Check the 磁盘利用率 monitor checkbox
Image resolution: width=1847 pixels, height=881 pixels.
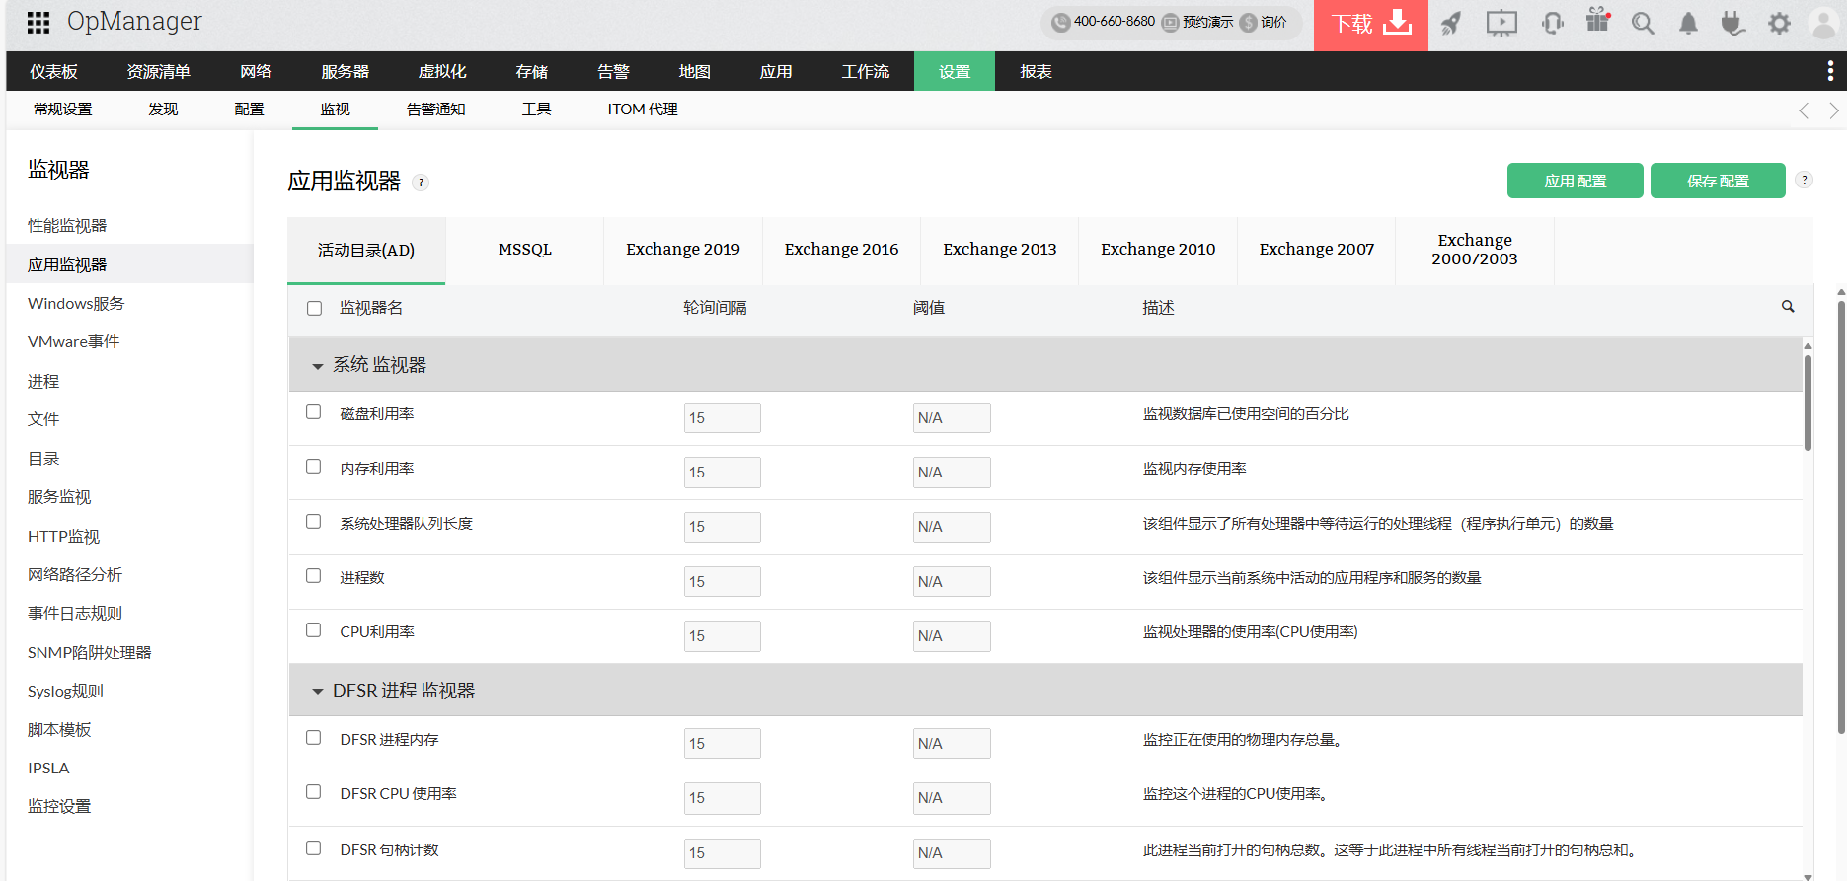[x=314, y=412]
